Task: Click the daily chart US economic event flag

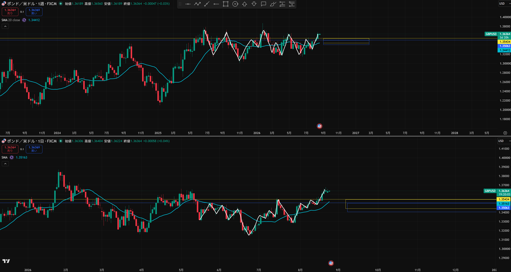Action: (331, 263)
